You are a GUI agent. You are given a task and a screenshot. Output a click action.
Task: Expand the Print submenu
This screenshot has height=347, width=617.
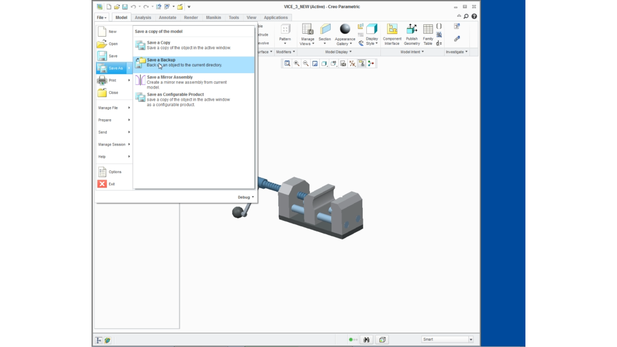click(114, 80)
